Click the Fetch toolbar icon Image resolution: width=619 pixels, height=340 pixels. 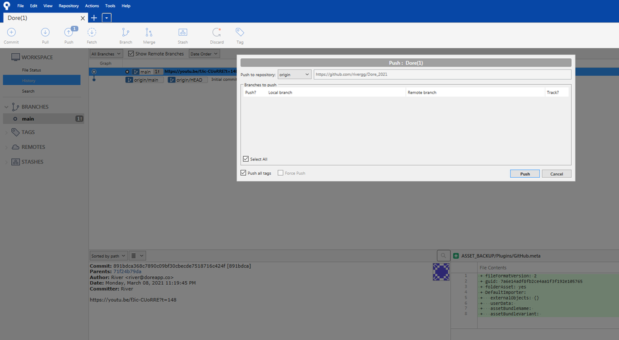point(92,32)
